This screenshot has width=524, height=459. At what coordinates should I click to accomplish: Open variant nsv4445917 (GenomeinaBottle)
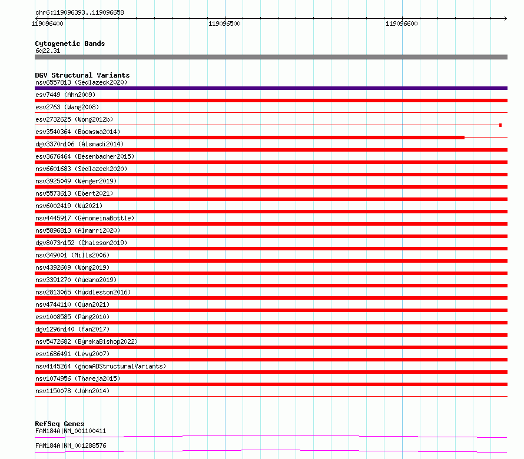[x=85, y=218]
